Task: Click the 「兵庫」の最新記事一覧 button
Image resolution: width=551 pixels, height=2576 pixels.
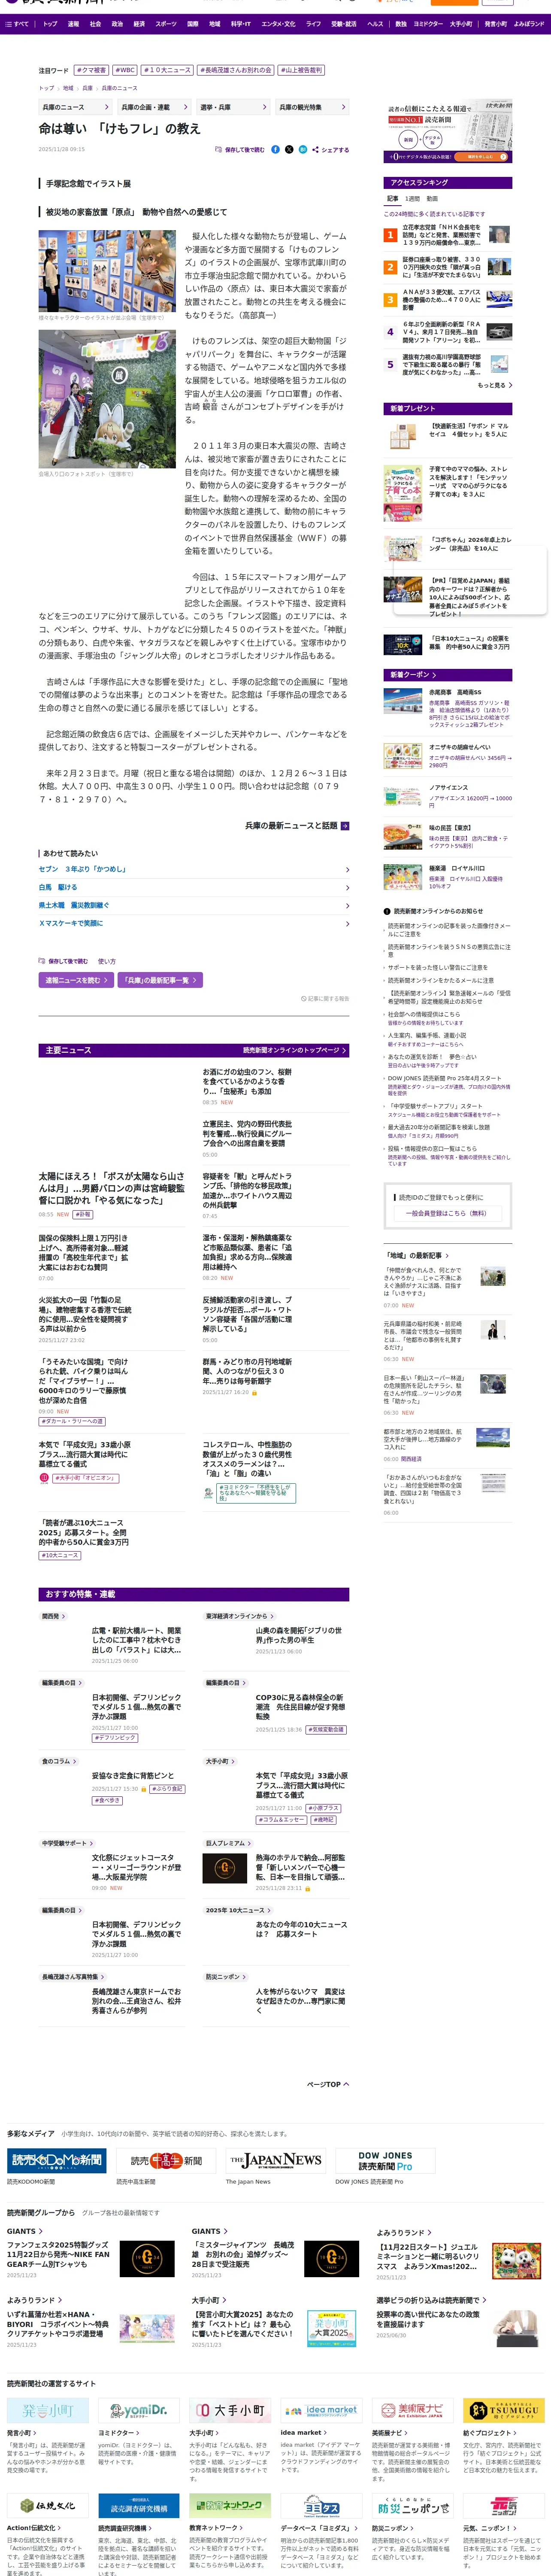Action: 161,980
